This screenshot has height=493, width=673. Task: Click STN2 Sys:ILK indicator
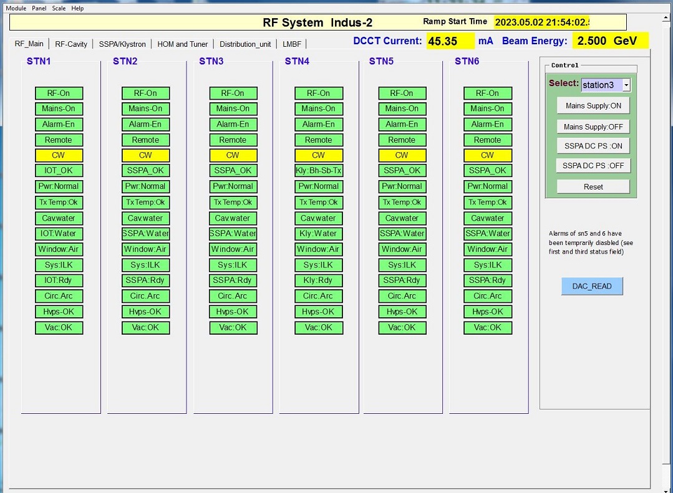click(x=145, y=265)
